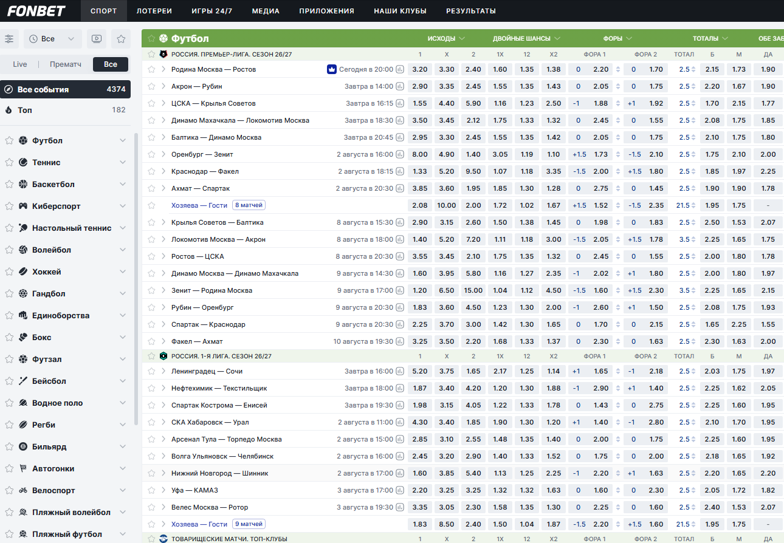
Task: Select the Футзал ball icon in sidebar
Action: click(x=23, y=359)
